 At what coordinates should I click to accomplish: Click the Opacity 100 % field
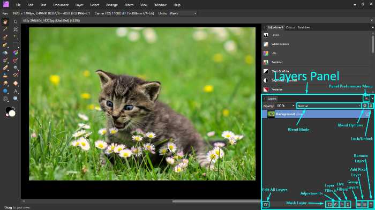(x=283, y=106)
